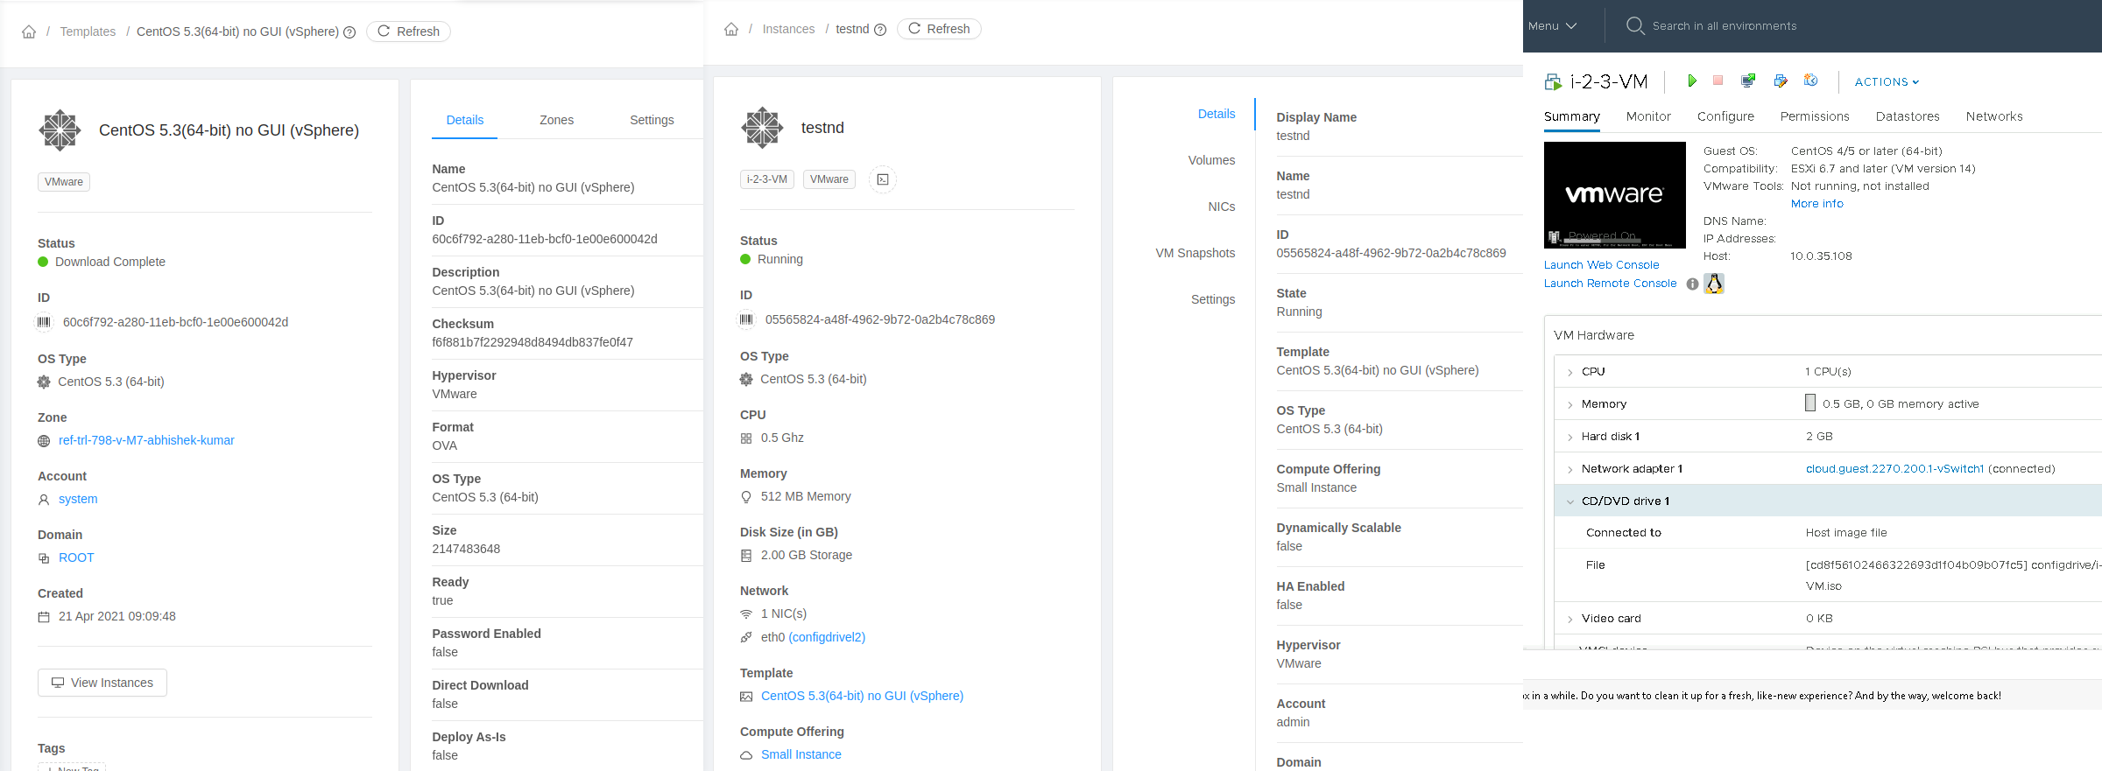Screen dimensions: 2102x771
Task: Click the Linux penguin icon in the vSphere summary
Action: tap(1714, 284)
